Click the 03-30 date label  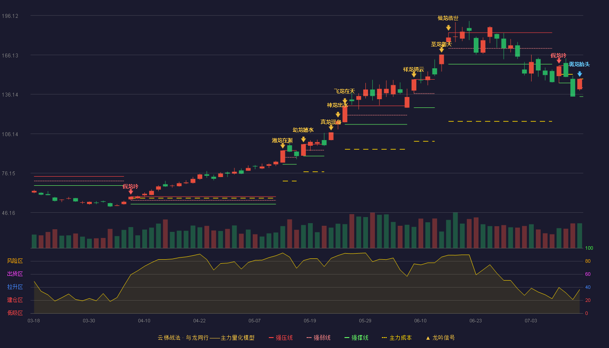click(x=89, y=321)
